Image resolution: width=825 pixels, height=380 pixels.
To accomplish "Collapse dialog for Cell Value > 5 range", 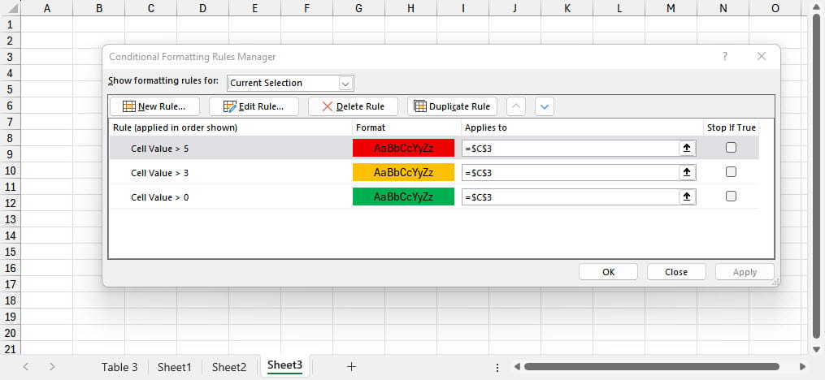I will pos(687,148).
